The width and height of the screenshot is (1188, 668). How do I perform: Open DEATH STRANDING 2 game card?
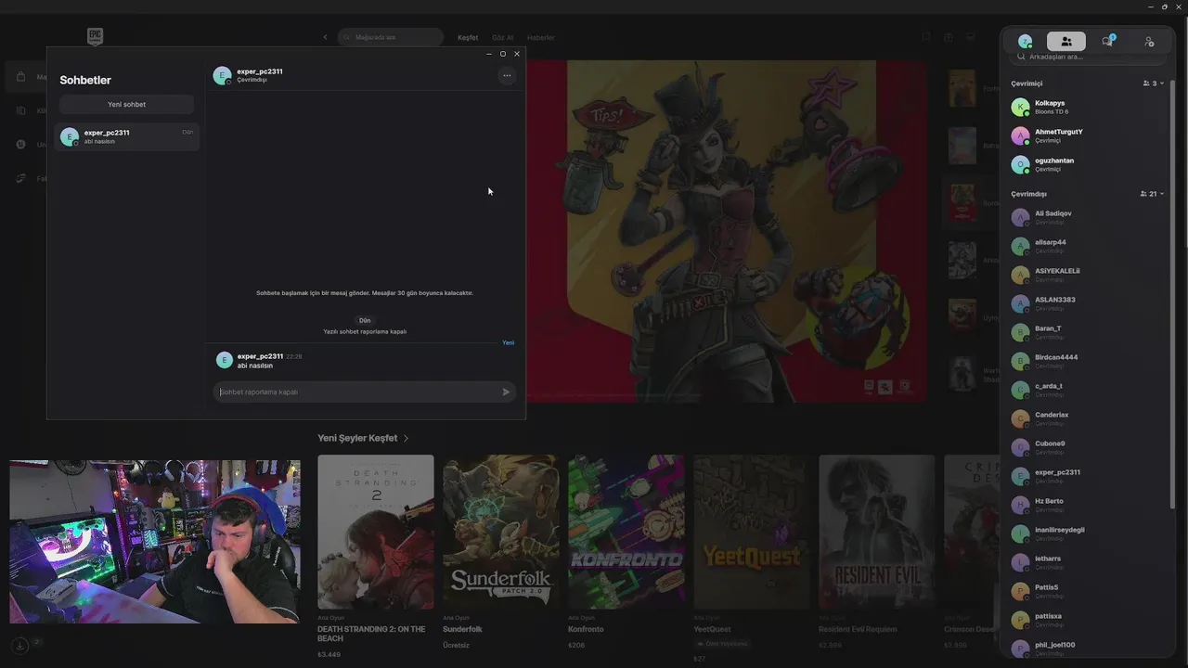(x=375, y=557)
